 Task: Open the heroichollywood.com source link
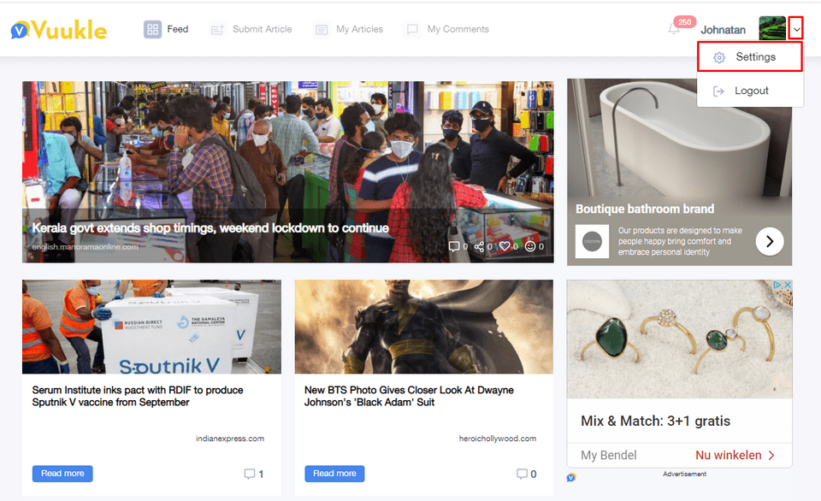pyautogui.click(x=498, y=439)
